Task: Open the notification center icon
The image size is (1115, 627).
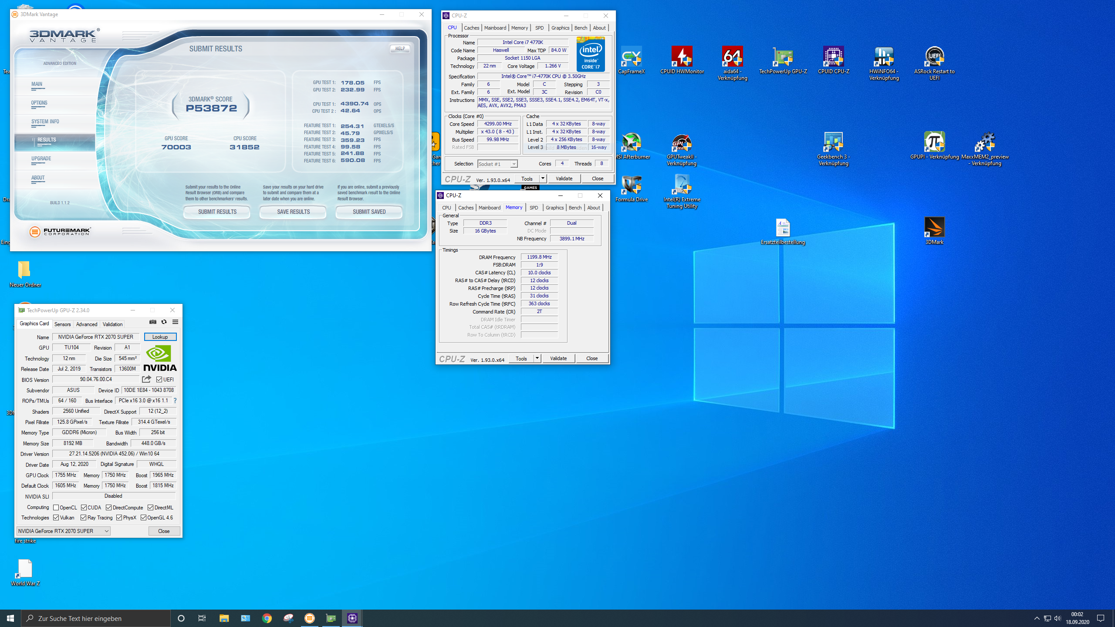Action: 1101,618
